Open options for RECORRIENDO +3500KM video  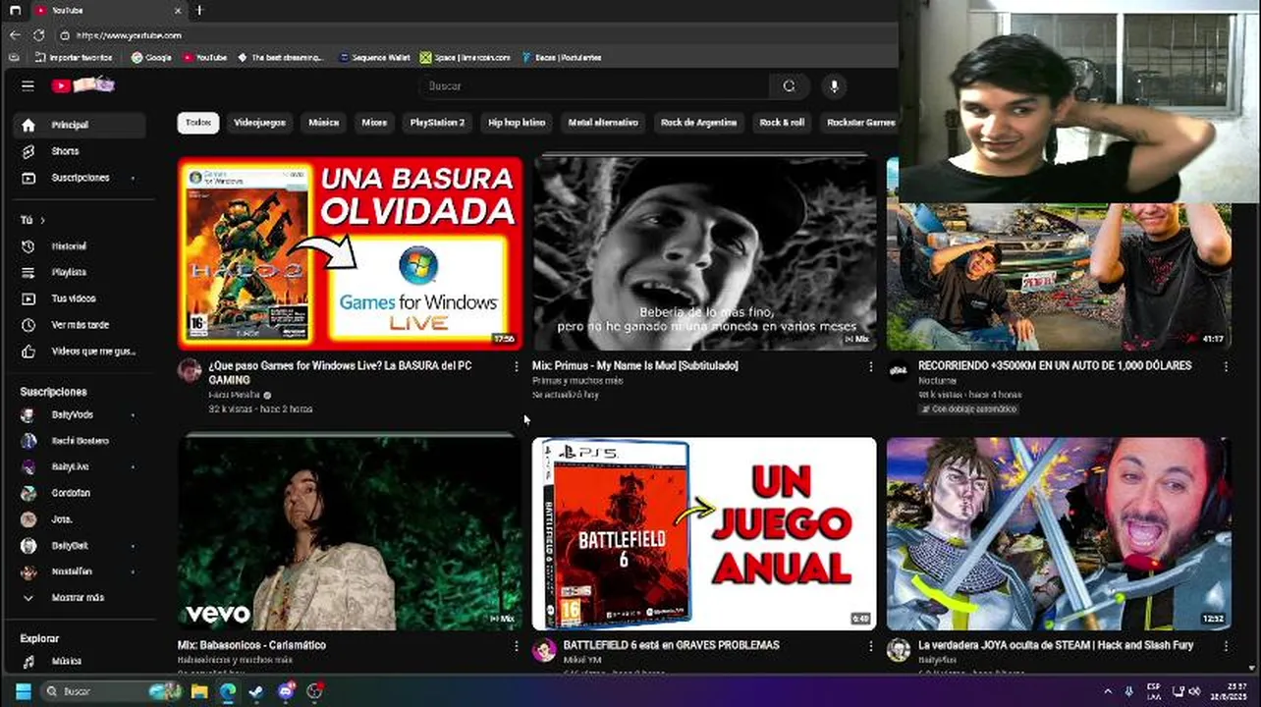(x=1226, y=366)
